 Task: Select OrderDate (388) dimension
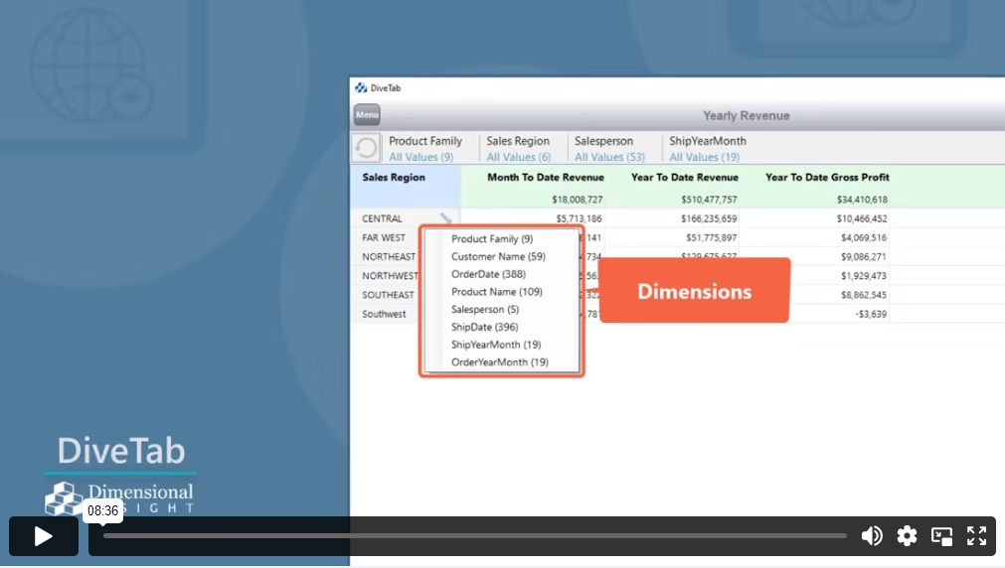pyautogui.click(x=488, y=274)
